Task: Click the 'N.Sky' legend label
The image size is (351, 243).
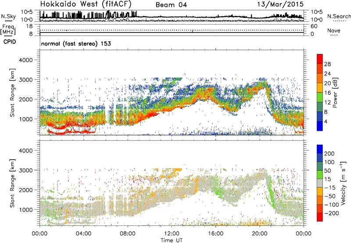Action: click(x=8, y=16)
